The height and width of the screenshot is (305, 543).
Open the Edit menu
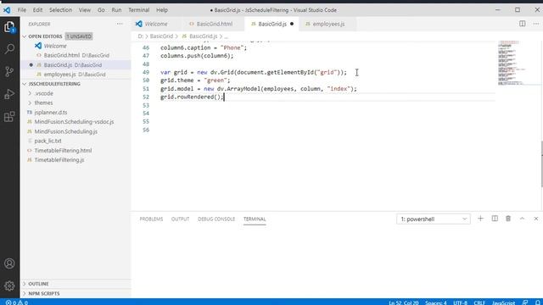[x=37, y=10]
